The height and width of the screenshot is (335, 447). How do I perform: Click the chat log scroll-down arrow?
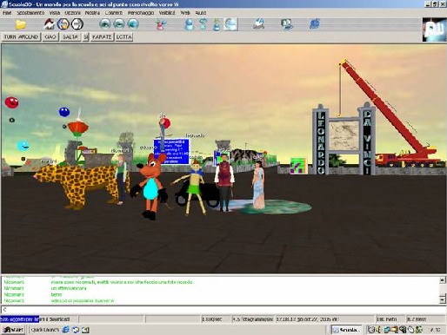pos(443,300)
